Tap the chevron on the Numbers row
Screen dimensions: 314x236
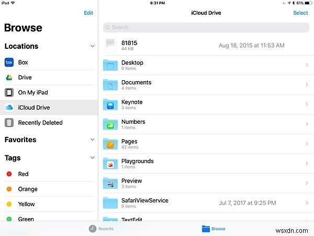pyautogui.click(x=307, y=124)
